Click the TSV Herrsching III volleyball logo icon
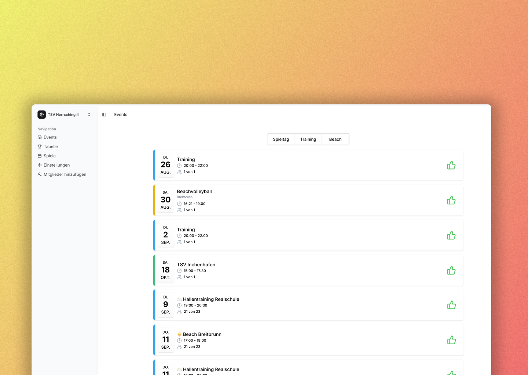The width and height of the screenshot is (528, 375). tap(42, 115)
